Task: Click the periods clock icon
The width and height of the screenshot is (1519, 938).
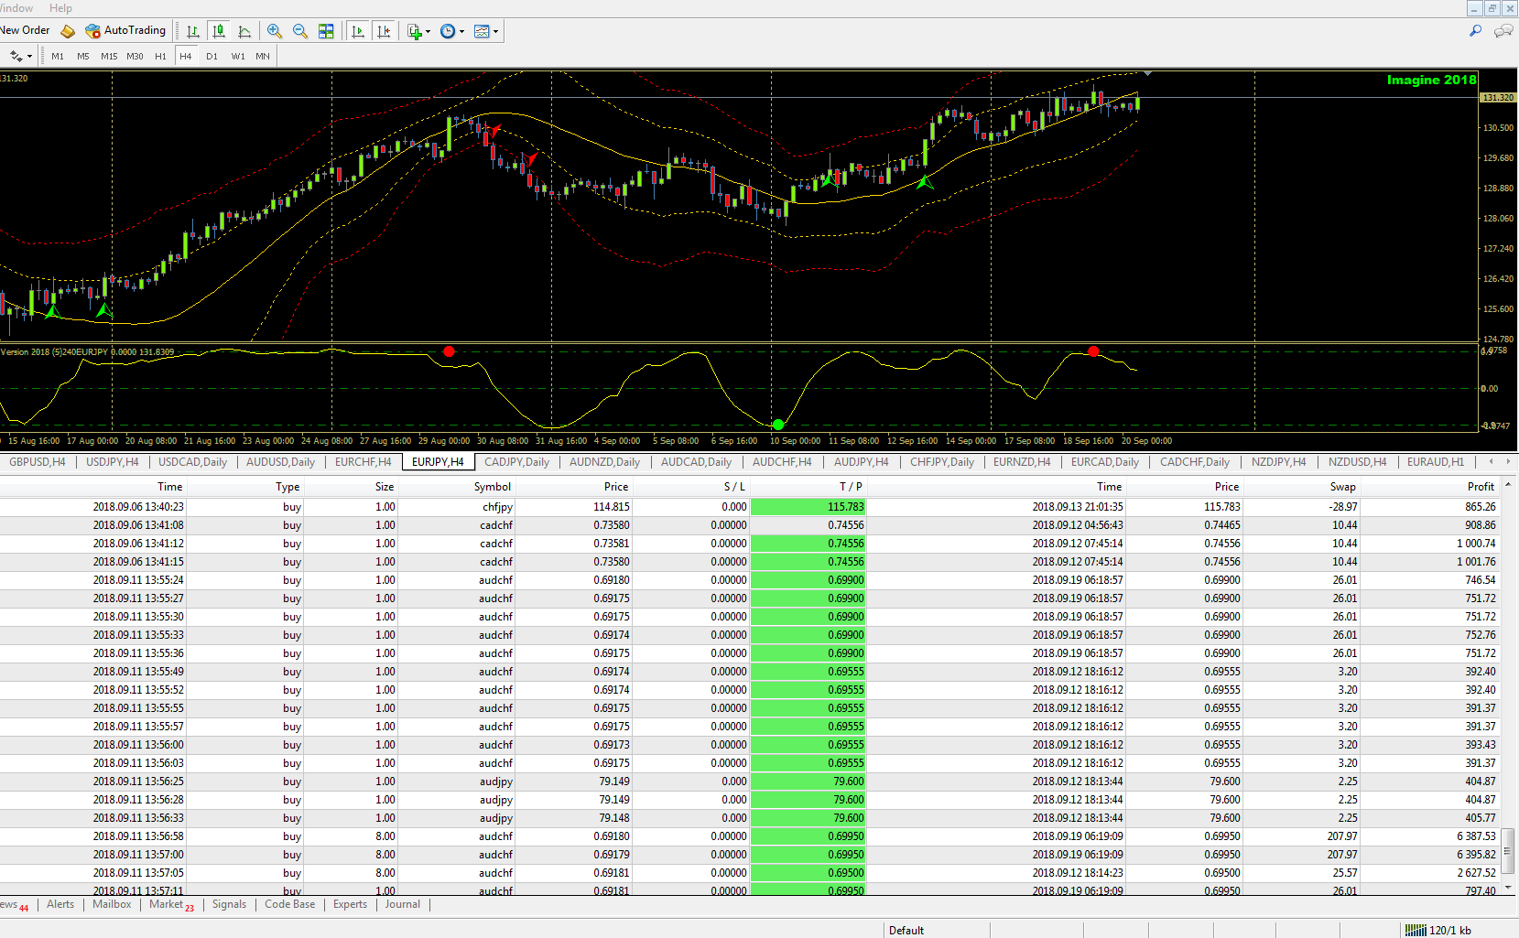Action: [x=447, y=31]
